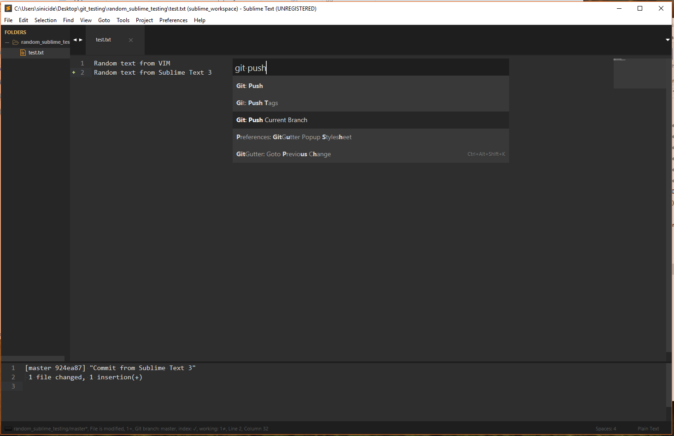
Task: Click text 'Random text from Sublime Text 3'
Action: (x=153, y=72)
